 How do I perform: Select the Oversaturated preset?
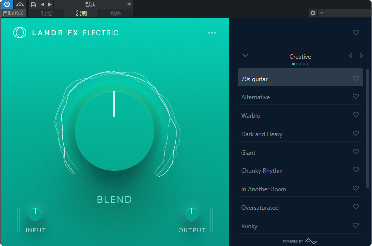tap(300, 207)
